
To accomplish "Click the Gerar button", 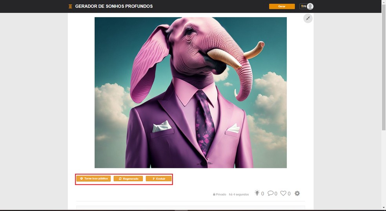I will [x=282, y=6].
